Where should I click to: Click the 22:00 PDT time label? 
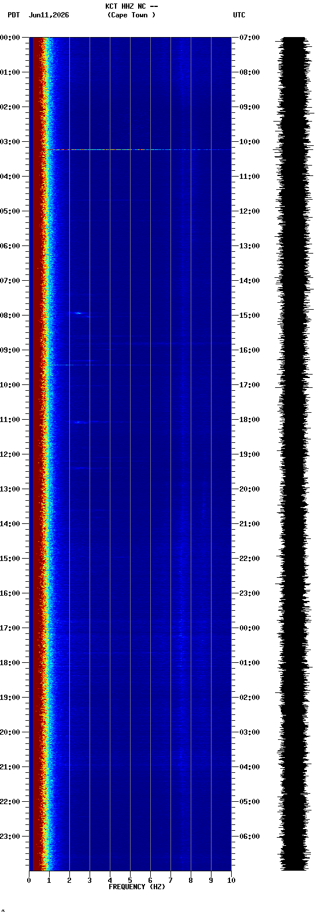[10, 802]
